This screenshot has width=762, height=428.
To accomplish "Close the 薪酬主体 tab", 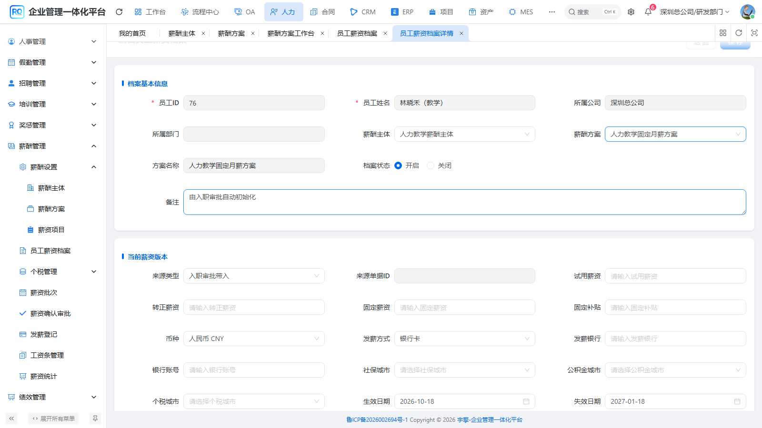I will tap(203, 33).
